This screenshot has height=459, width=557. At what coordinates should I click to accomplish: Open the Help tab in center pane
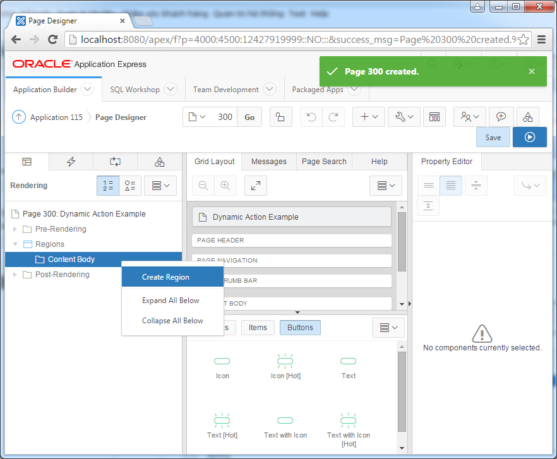tap(380, 162)
